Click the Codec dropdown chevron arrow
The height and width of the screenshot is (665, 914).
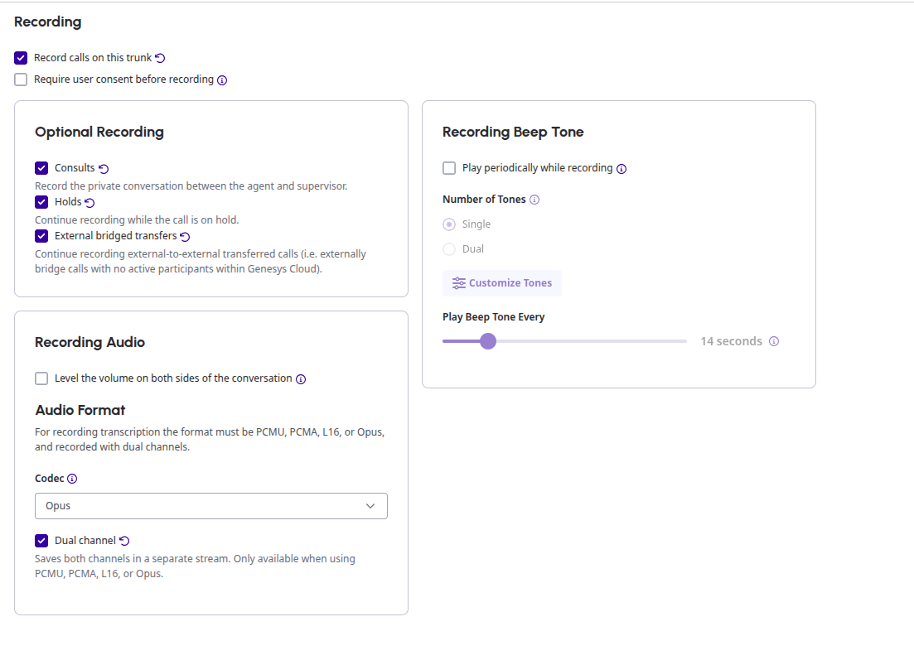370,506
